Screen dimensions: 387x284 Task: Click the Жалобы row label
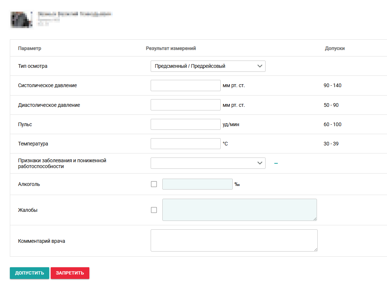28,210
